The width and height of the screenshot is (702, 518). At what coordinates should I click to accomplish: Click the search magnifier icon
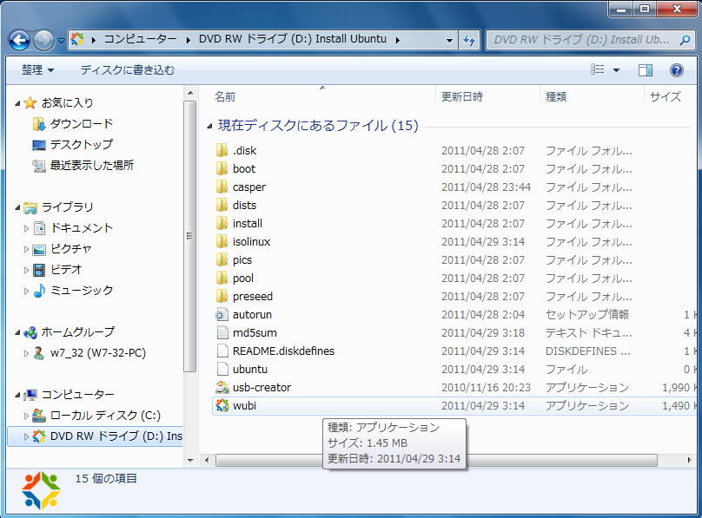685,40
